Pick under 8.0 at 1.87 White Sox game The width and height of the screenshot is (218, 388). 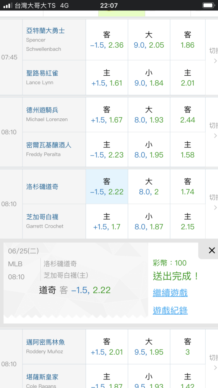[x=149, y=222]
